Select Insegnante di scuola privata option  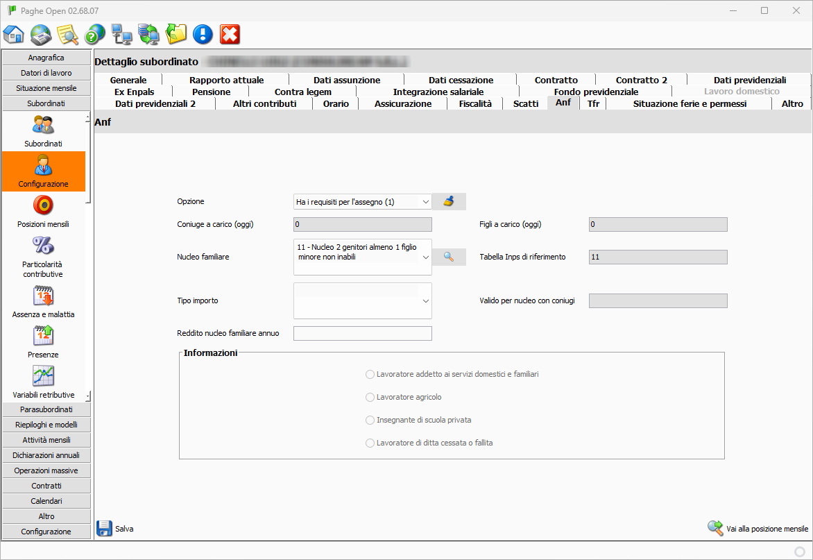[370, 421]
